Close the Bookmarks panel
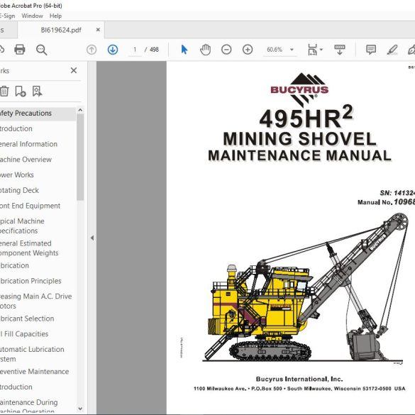Viewport: 415px width, 415px height. [x=74, y=70]
